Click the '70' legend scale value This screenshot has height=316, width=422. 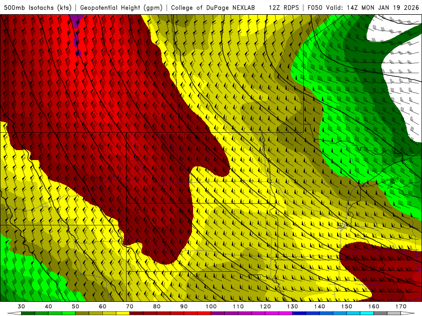coord(130,307)
